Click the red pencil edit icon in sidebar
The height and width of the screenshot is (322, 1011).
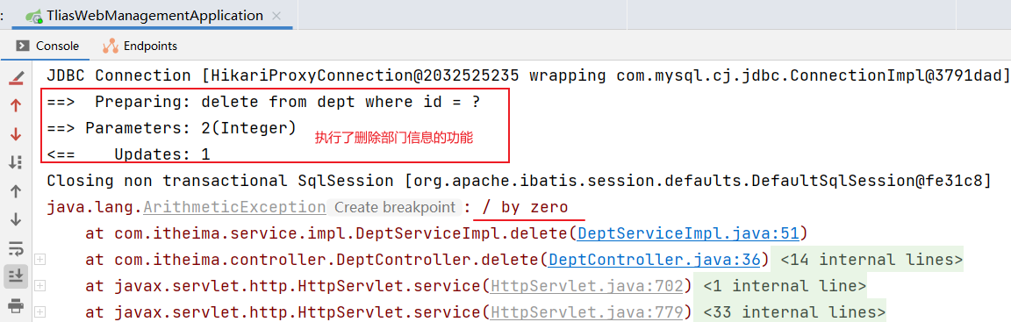(16, 79)
